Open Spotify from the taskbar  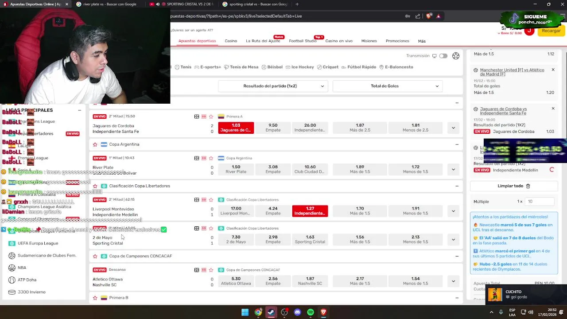click(x=311, y=312)
